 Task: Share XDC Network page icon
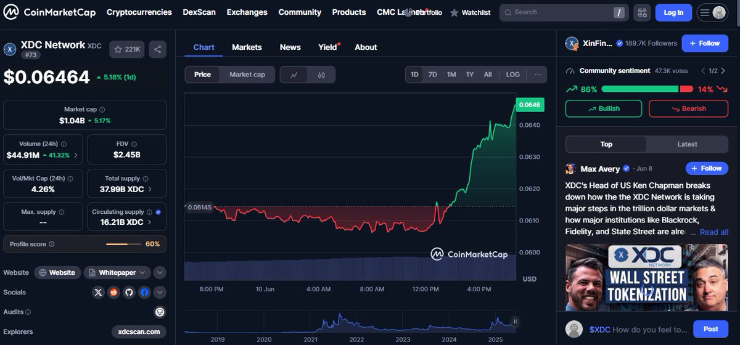[x=157, y=49]
